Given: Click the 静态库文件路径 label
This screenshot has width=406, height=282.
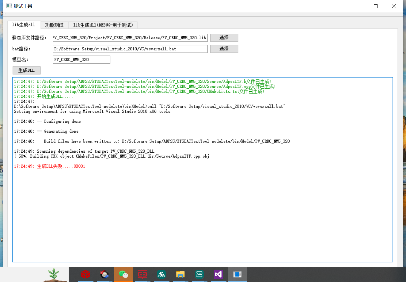Looking at the screenshot, I should point(29,38).
